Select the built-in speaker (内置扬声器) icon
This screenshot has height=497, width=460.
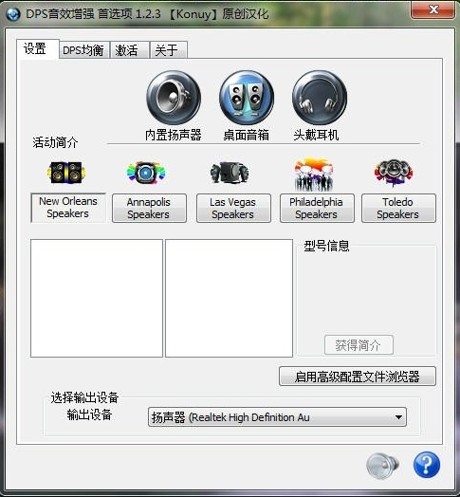click(x=174, y=98)
